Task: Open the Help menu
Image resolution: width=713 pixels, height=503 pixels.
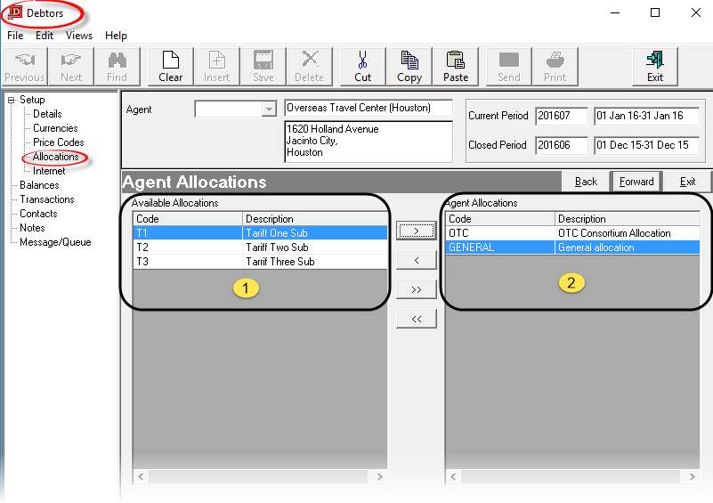Action: pos(116,36)
